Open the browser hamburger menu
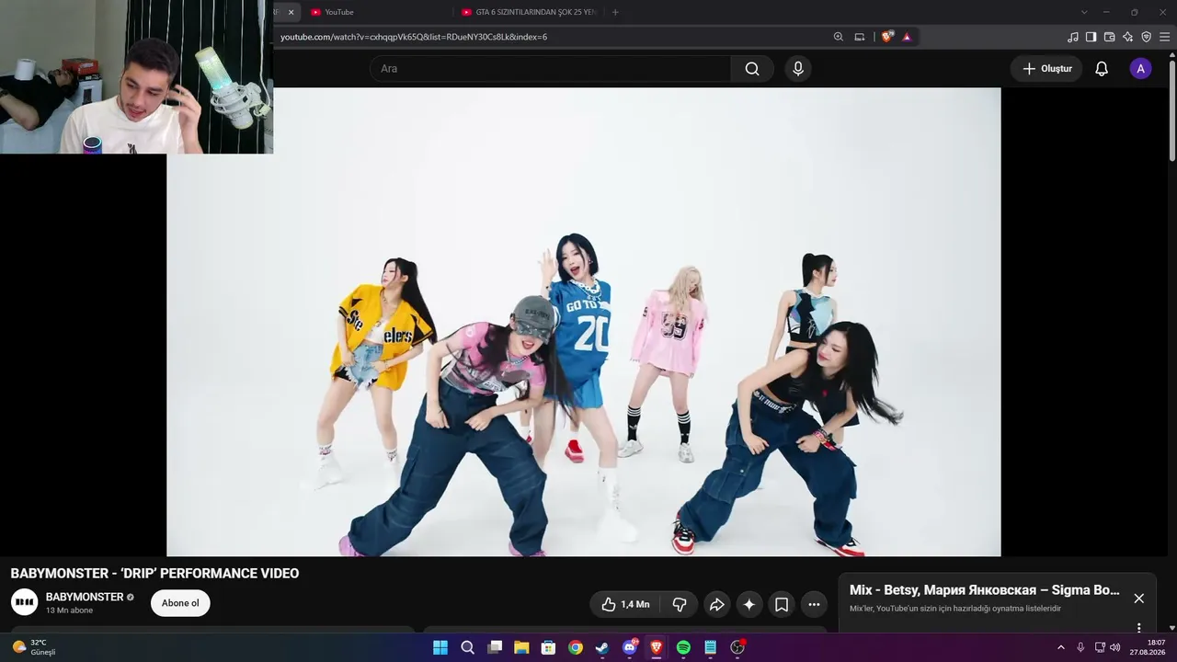Viewport: 1177px width, 662px height. pyautogui.click(x=1165, y=37)
